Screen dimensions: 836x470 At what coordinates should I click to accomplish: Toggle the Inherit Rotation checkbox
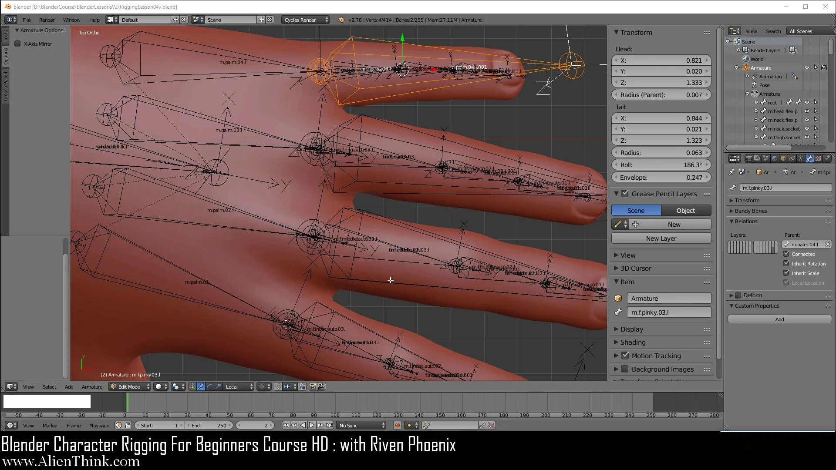tap(786, 263)
